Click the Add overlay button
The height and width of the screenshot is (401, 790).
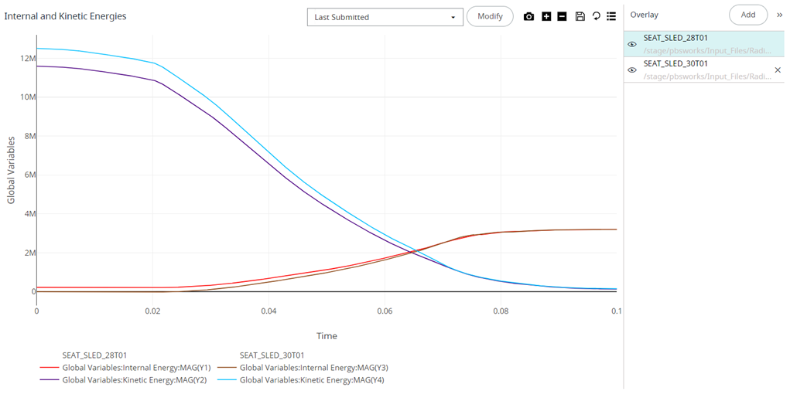click(x=748, y=15)
